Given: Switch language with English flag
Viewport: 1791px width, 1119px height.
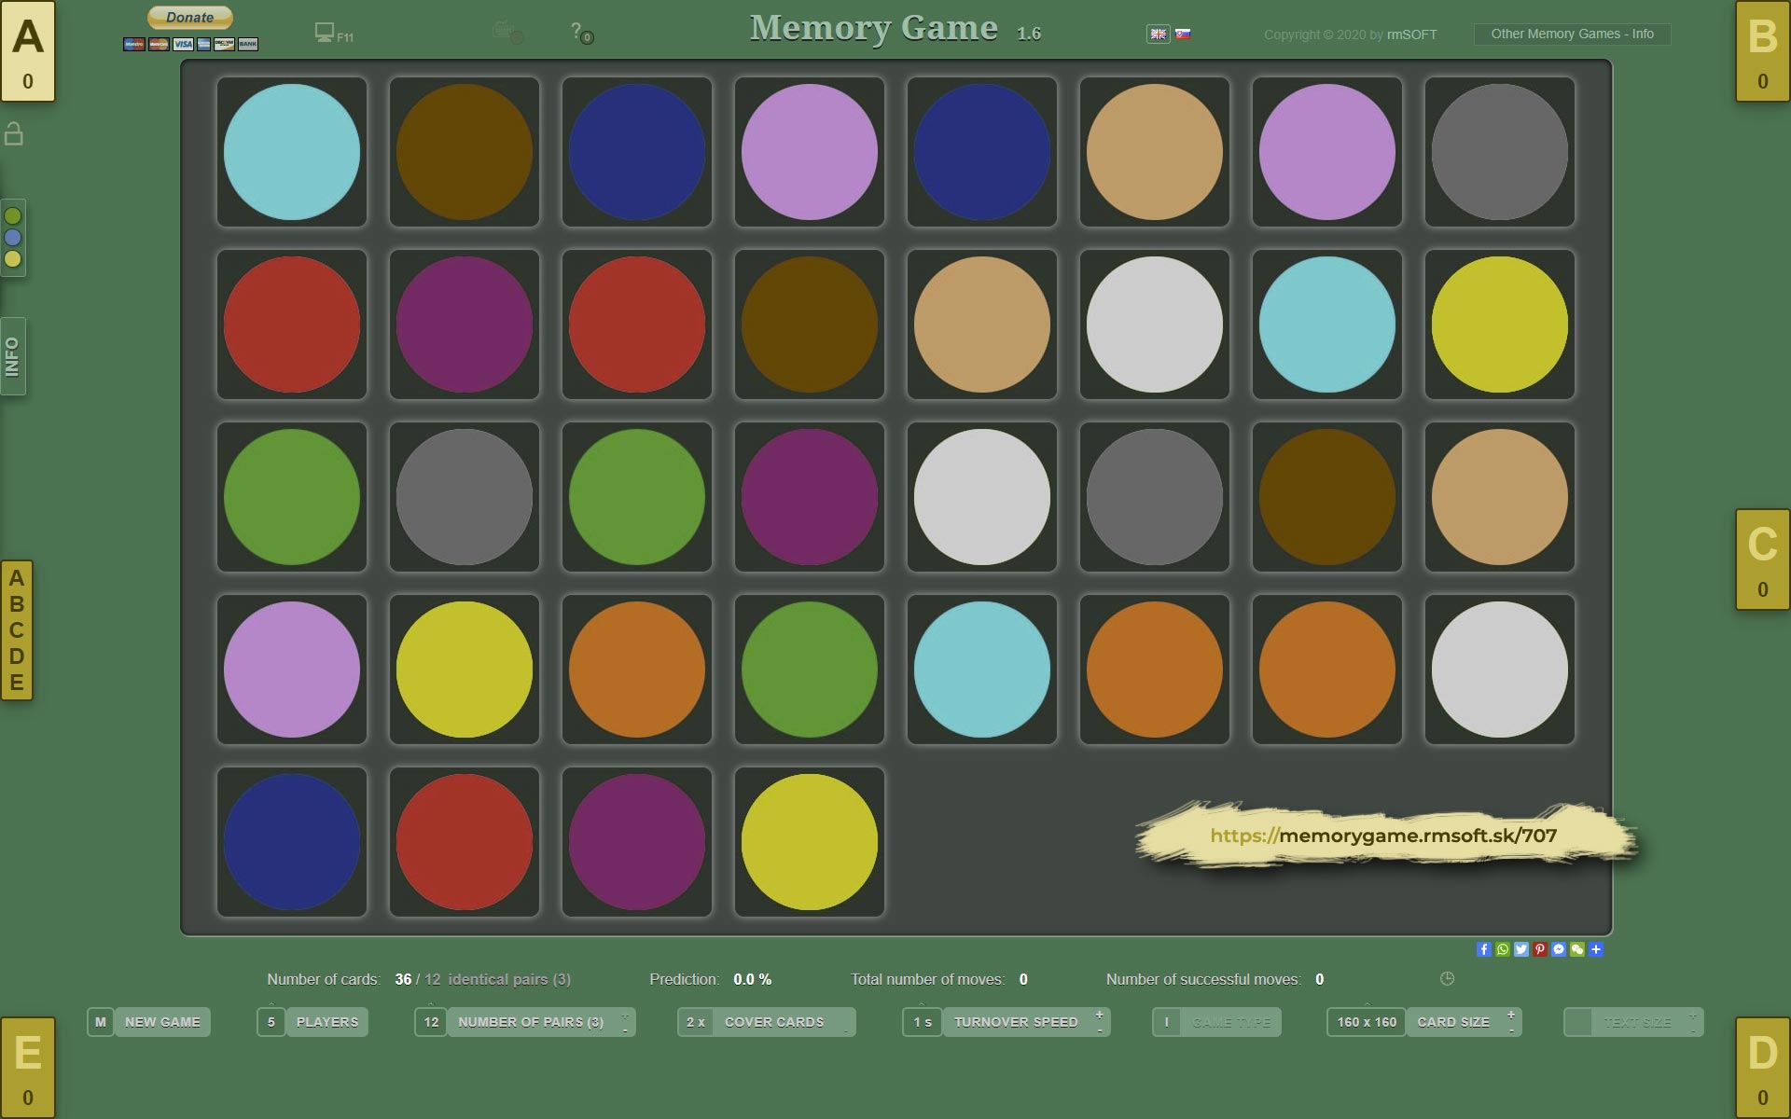Looking at the screenshot, I should [1158, 34].
